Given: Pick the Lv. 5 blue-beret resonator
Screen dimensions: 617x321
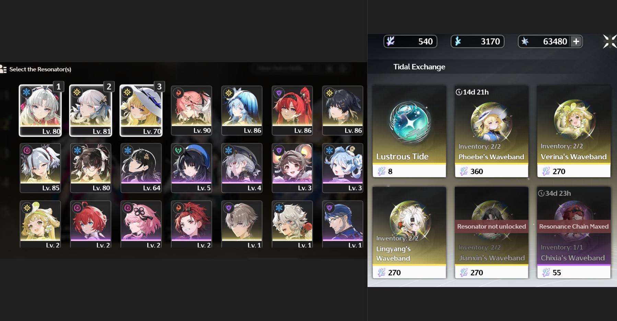Looking at the screenshot, I should point(191,168).
